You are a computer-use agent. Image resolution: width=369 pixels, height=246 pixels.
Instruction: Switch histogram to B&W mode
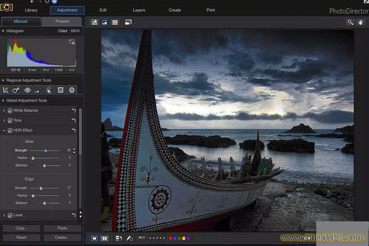(x=75, y=31)
